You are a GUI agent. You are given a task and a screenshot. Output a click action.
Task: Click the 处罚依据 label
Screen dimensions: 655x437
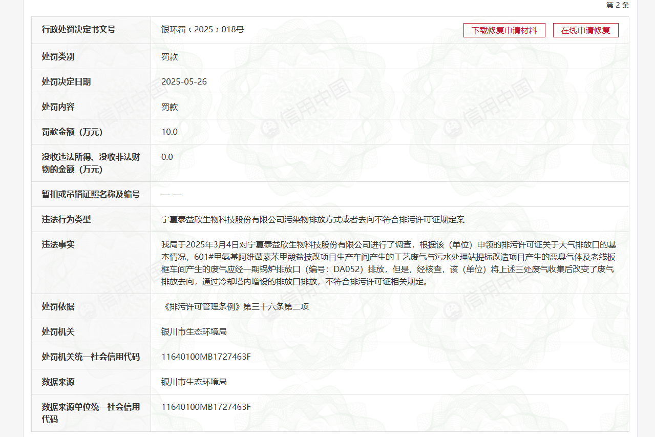coord(58,307)
